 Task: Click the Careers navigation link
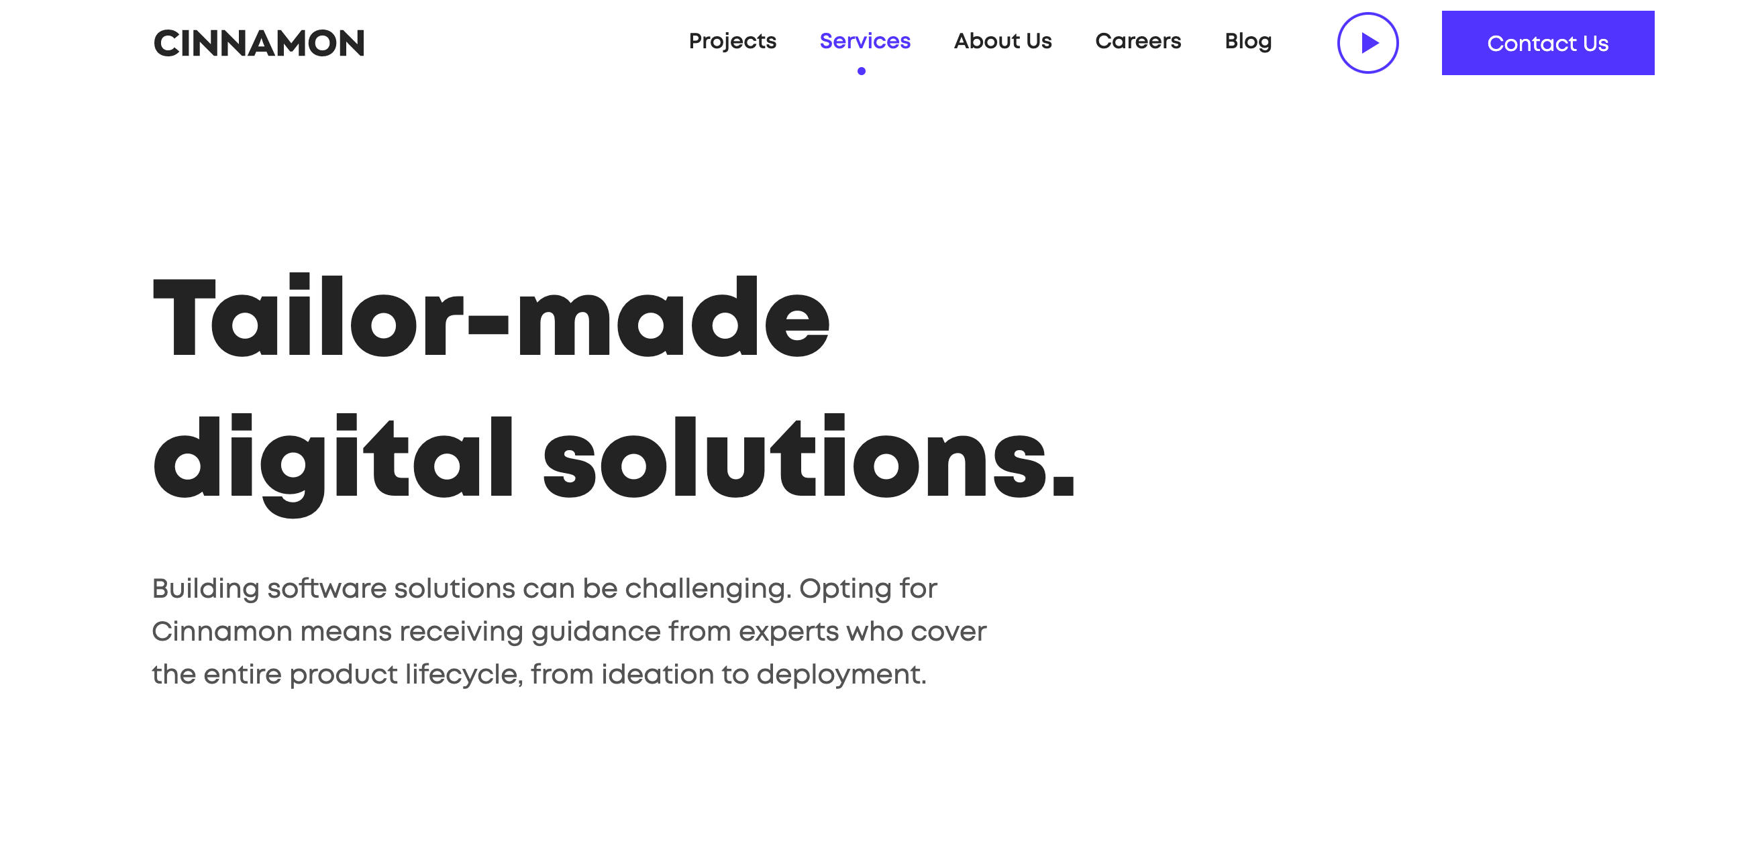tap(1137, 42)
